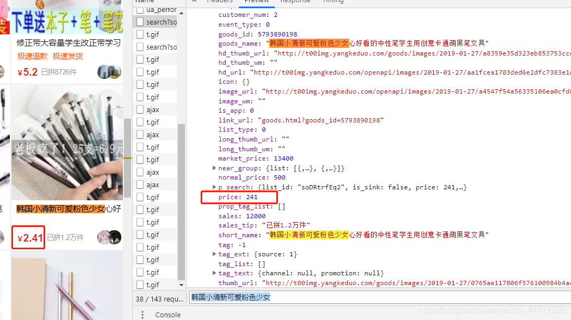Open the pen bundle product image
Image resolution: width=571 pixels, height=320 pixels.
(67, 143)
